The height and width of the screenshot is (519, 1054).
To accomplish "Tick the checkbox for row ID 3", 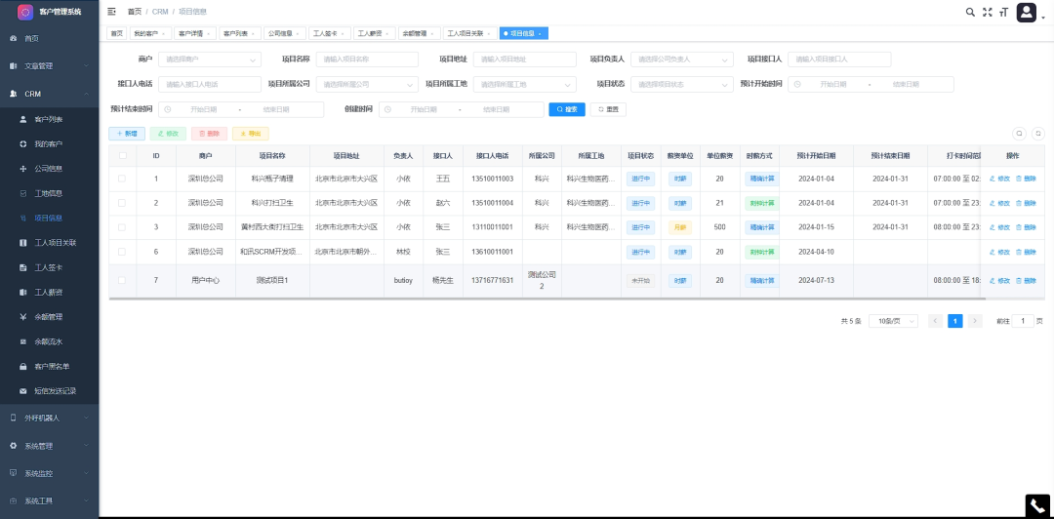I will pos(122,227).
